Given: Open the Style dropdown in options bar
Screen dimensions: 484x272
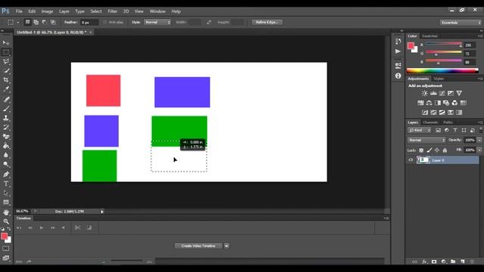Looking at the screenshot, I should 157,22.
